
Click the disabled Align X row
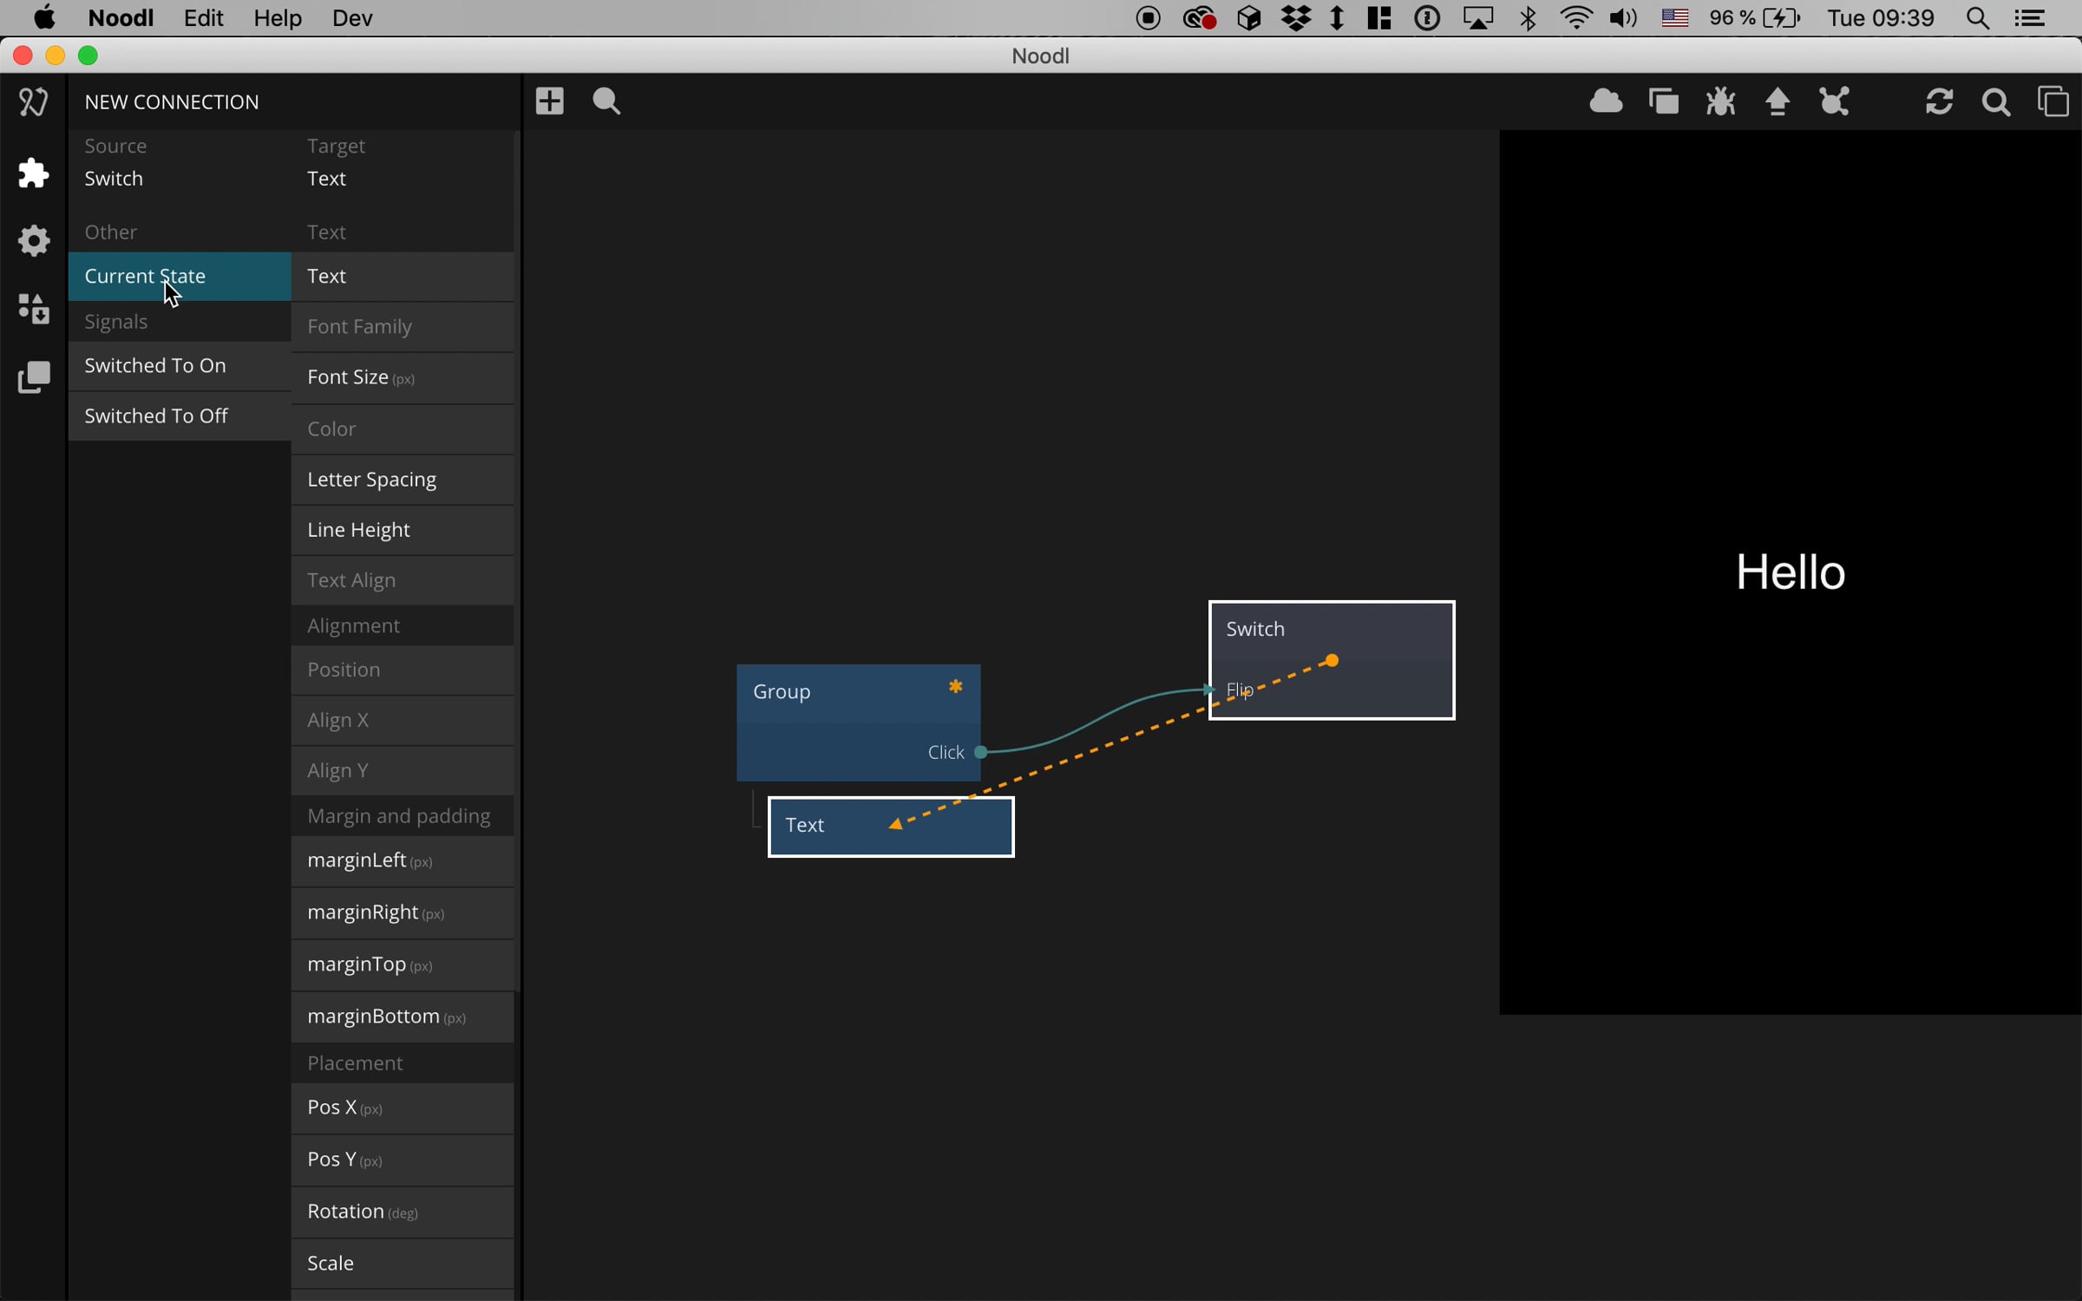pos(403,721)
